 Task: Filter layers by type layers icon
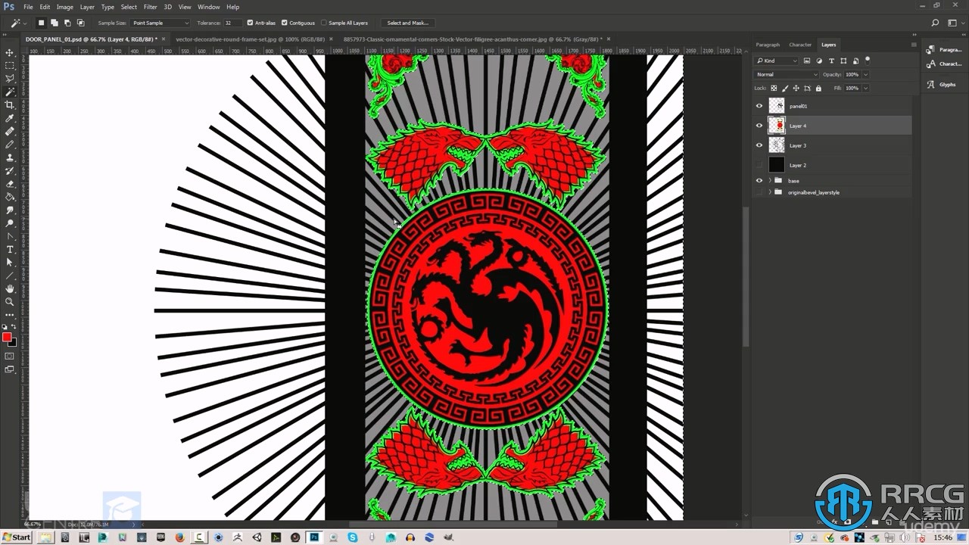pyautogui.click(x=831, y=61)
